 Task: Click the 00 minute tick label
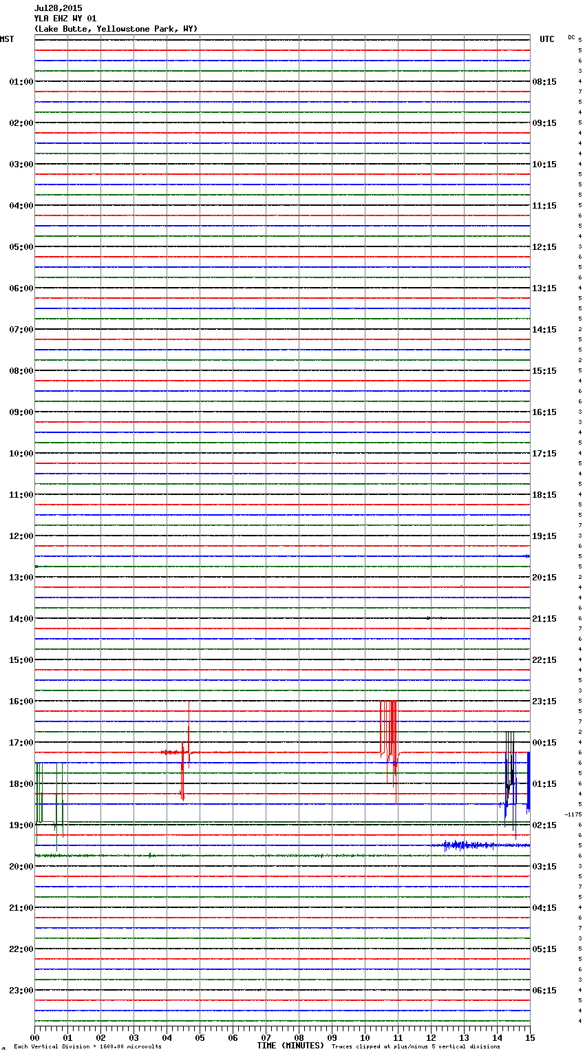tap(34, 1037)
